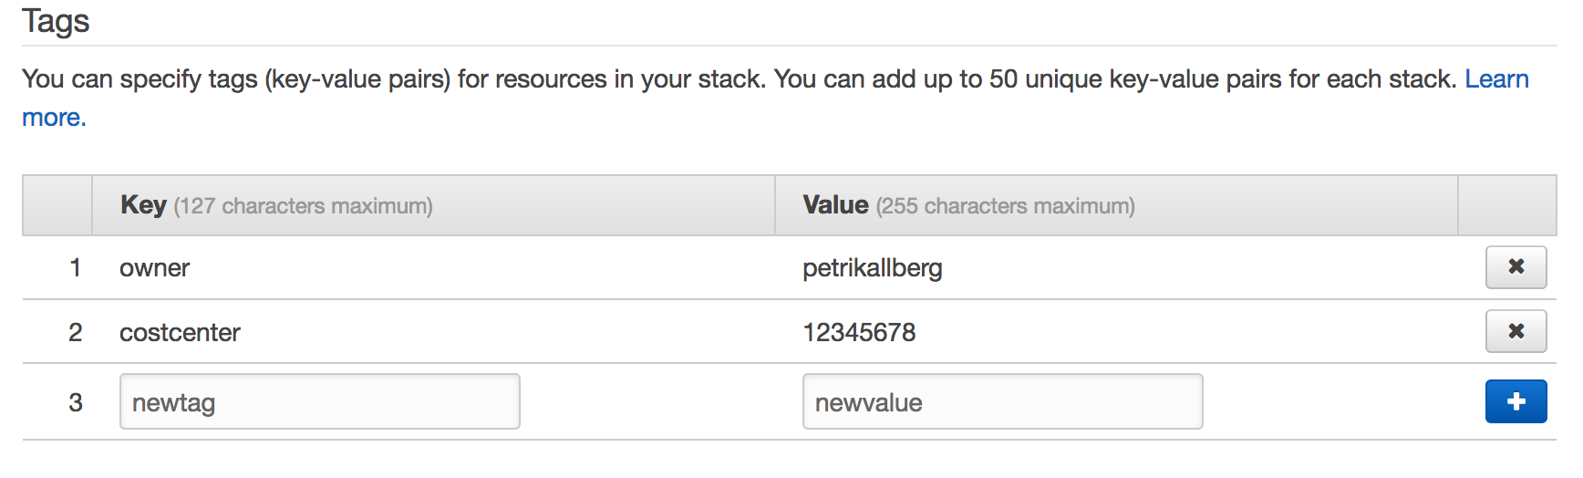The width and height of the screenshot is (1583, 478).
Task: Click row number 3 beside the newtag field
Action: click(75, 402)
